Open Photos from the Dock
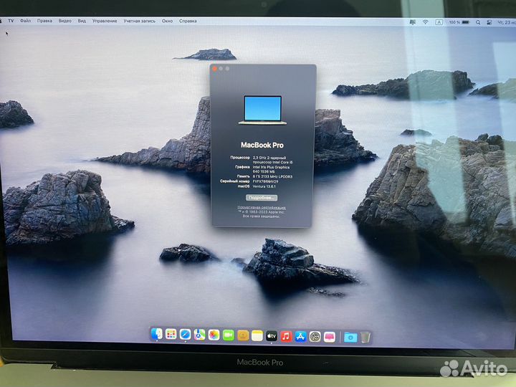This screenshot has height=387, width=516. tap(214, 335)
